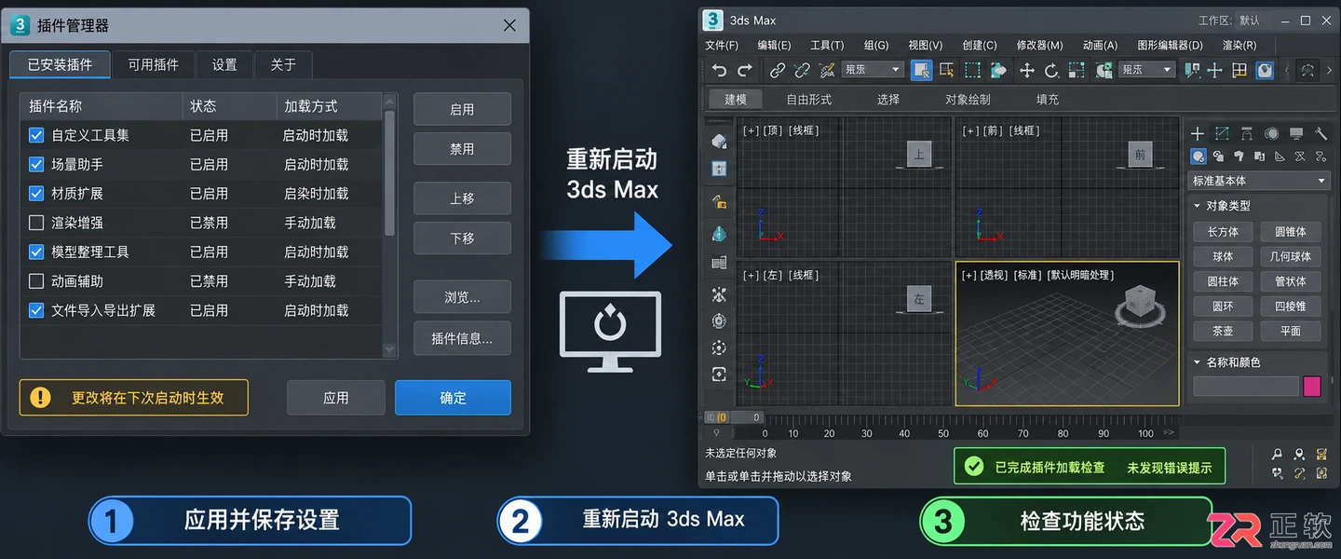Click the [+] menu of the 顶 viewport
1341x559 pixels.
pyautogui.click(x=751, y=130)
